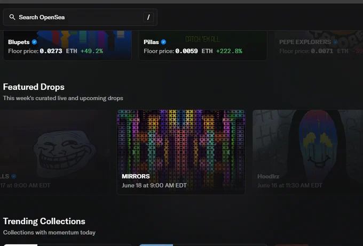Click PEPE EXPLORERS floor price 0.0071
Image resolution: width=363 pixels, height=246 pixels.
(322, 51)
